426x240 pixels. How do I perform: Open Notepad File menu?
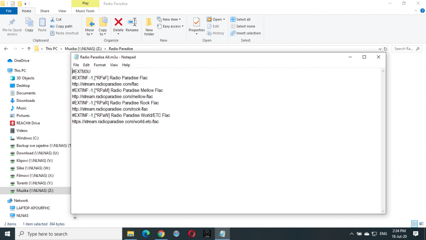pos(76,65)
